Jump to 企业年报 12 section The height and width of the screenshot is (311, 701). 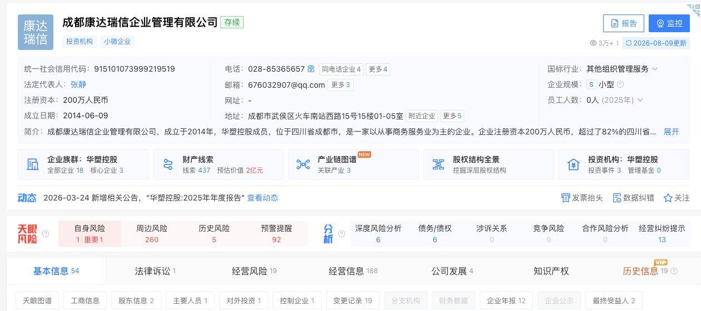(x=506, y=300)
